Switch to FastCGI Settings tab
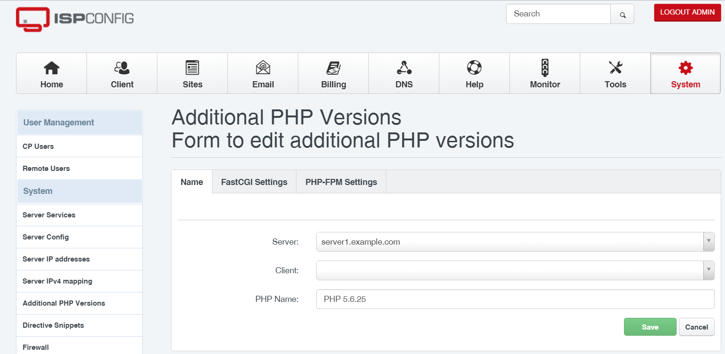Viewport: 725px width, 354px height. pyautogui.click(x=254, y=182)
